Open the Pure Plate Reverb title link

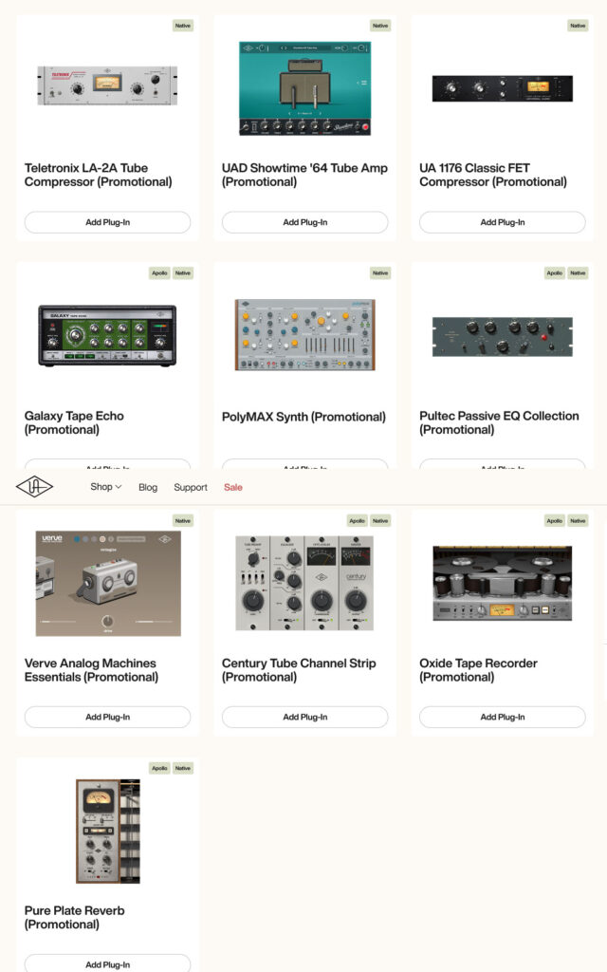74,918
